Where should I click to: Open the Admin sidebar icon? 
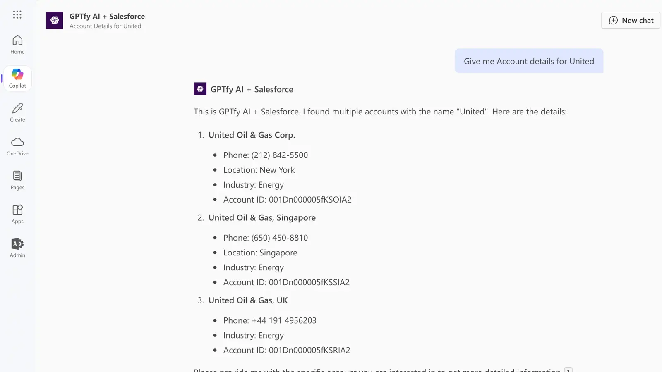[x=17, y=248]
